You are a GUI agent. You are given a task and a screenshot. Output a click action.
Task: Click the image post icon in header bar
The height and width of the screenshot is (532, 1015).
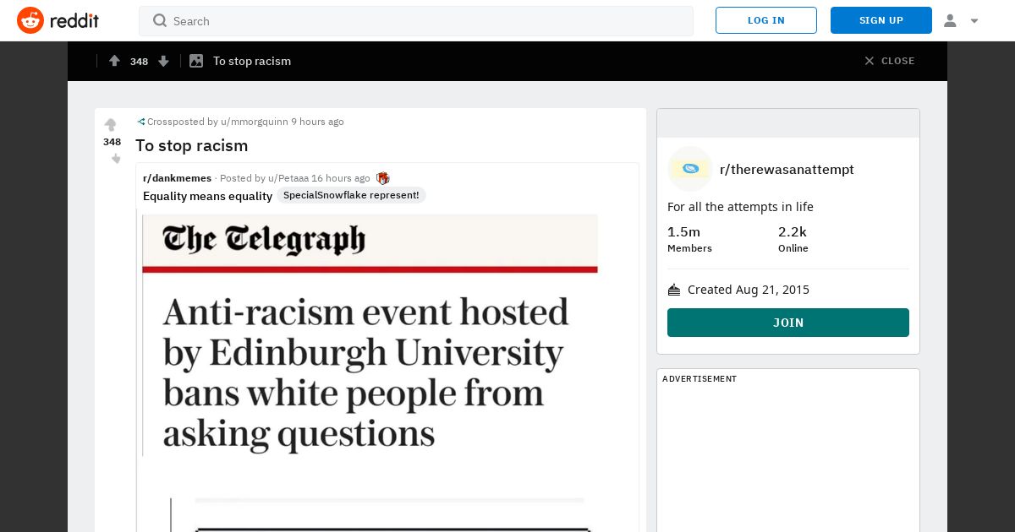(196, 61)
